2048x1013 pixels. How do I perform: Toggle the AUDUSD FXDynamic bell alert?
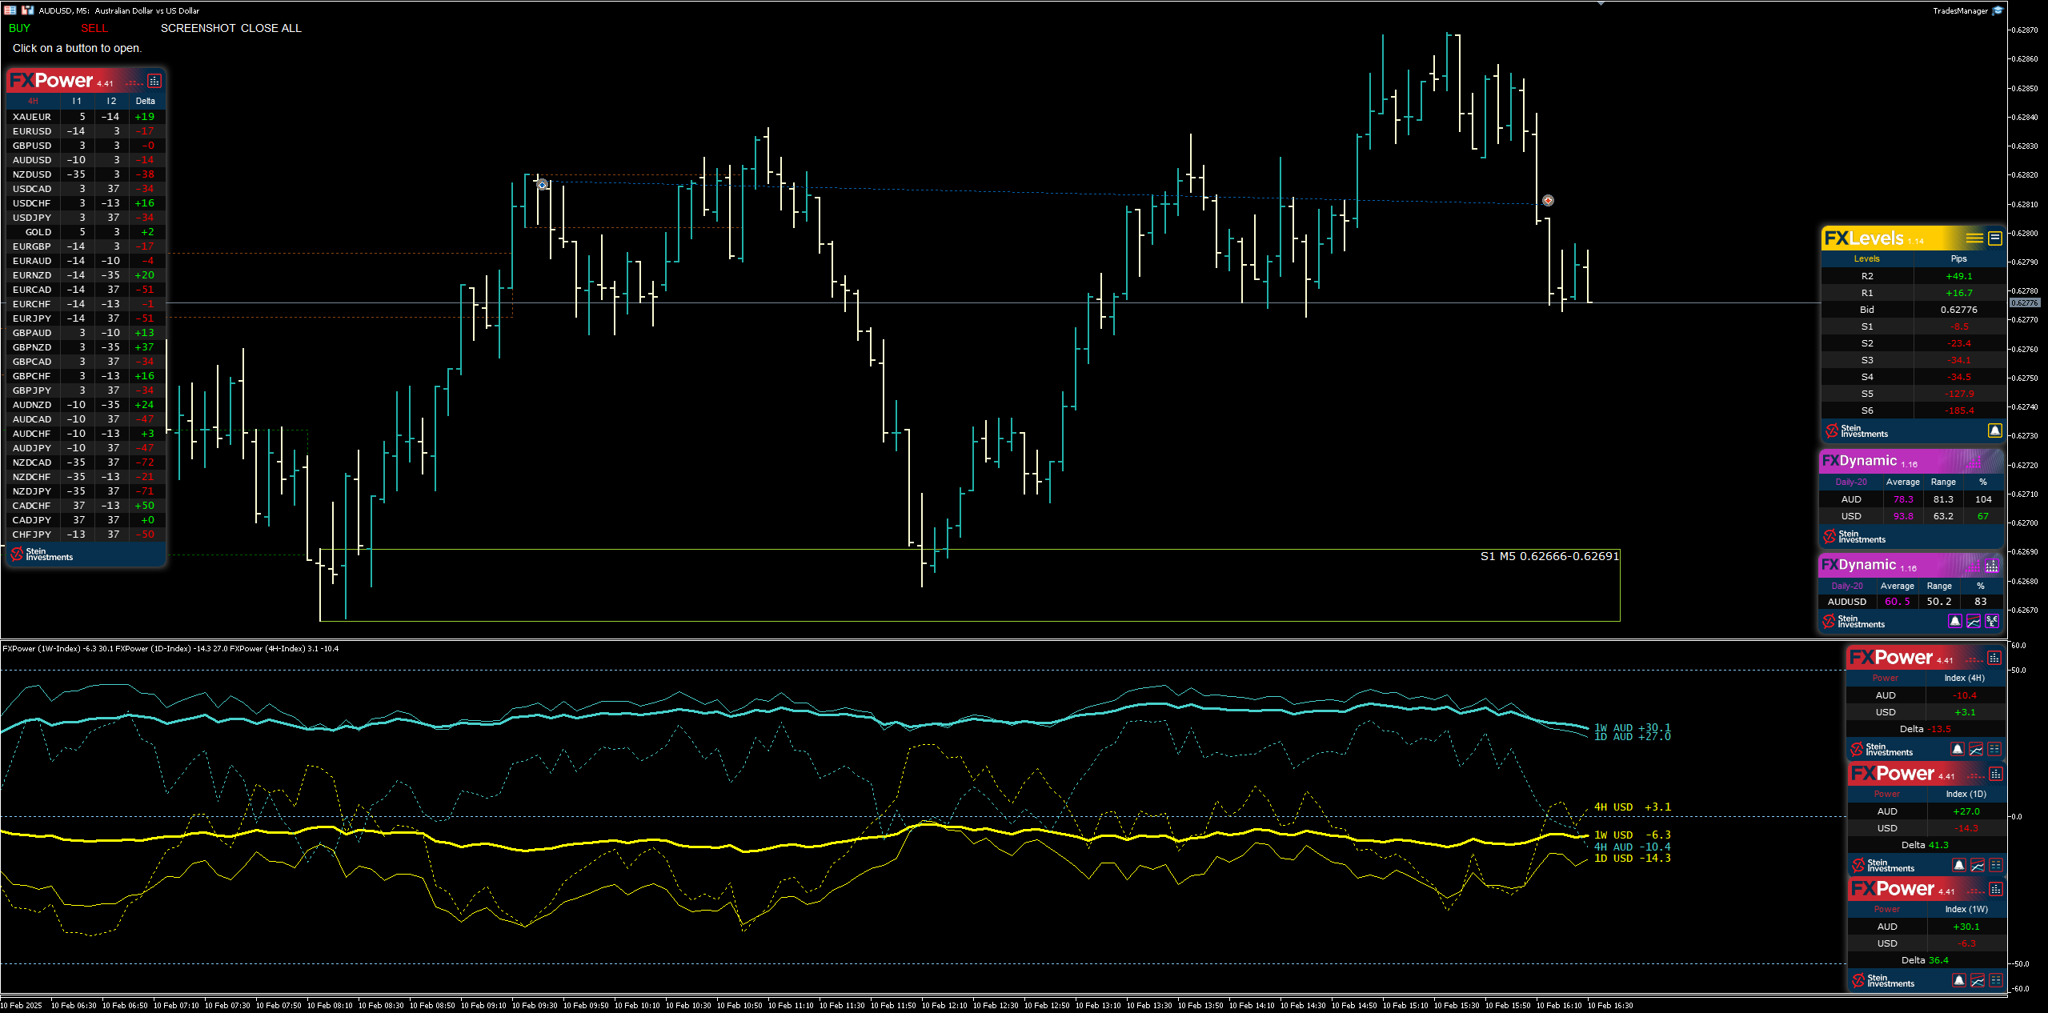[x=1955, y=621]
